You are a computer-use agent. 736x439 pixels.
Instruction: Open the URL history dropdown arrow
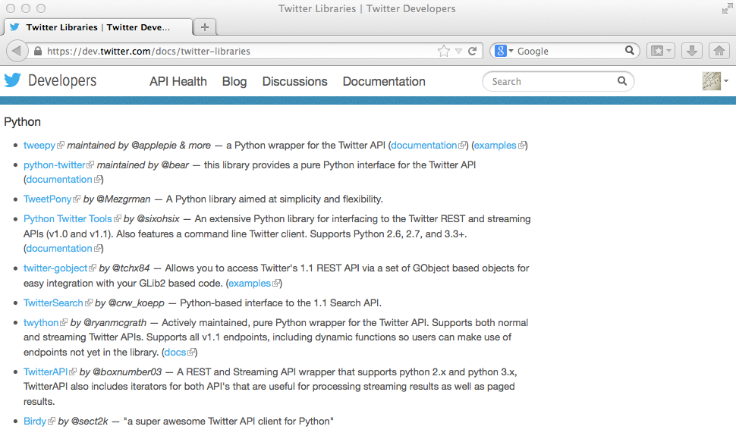tap(458, 51)
